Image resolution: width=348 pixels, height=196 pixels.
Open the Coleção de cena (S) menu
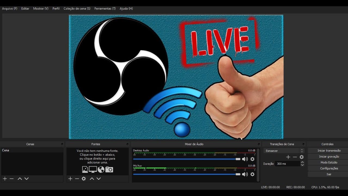coord(77,8)
